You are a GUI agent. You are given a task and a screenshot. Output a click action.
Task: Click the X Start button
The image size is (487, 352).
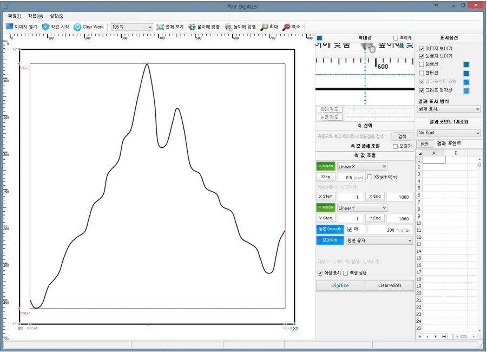326,197
